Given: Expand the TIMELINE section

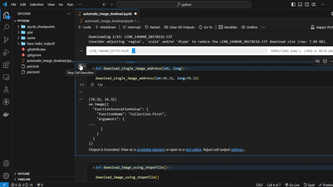Looking at the screenshot, I should tap(24, 179).
